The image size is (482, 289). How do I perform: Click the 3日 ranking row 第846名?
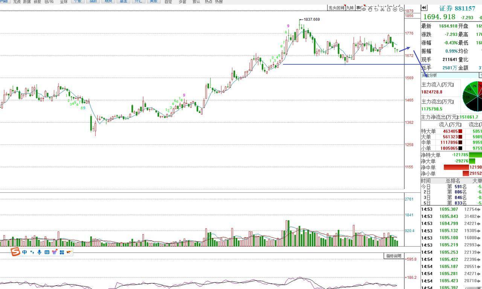coord(451,198)
